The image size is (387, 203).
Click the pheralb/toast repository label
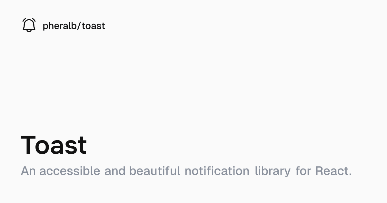(74, 26)
